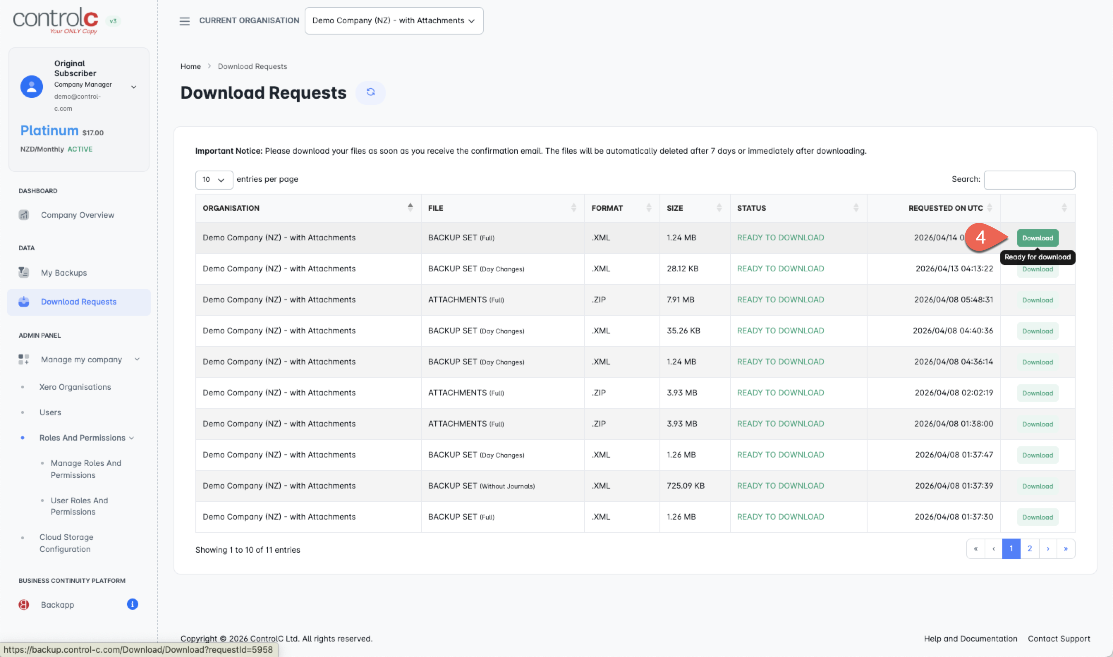Viewport: 1113px width, 657px height.
Task: Click the Manage my company grid icon
Action: tap(24, 359)
